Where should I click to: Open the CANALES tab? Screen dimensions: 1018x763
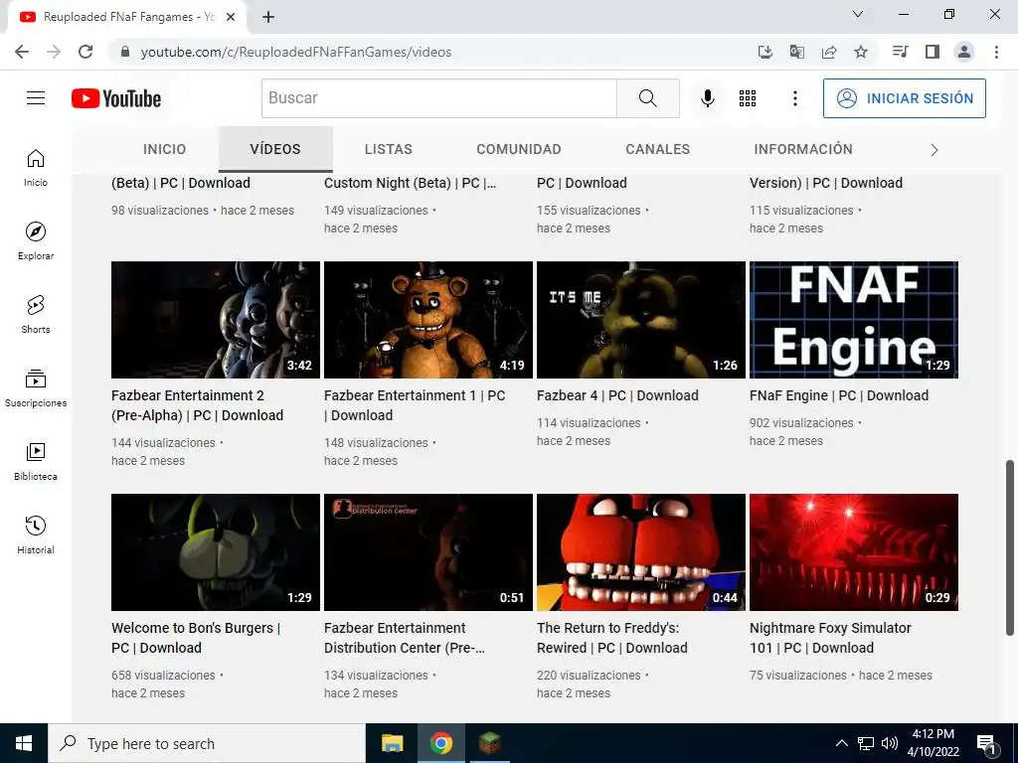(658, 149)
